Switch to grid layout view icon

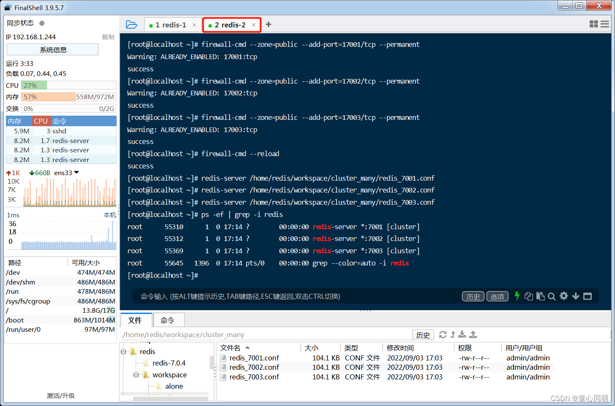(x=593, y=24)
